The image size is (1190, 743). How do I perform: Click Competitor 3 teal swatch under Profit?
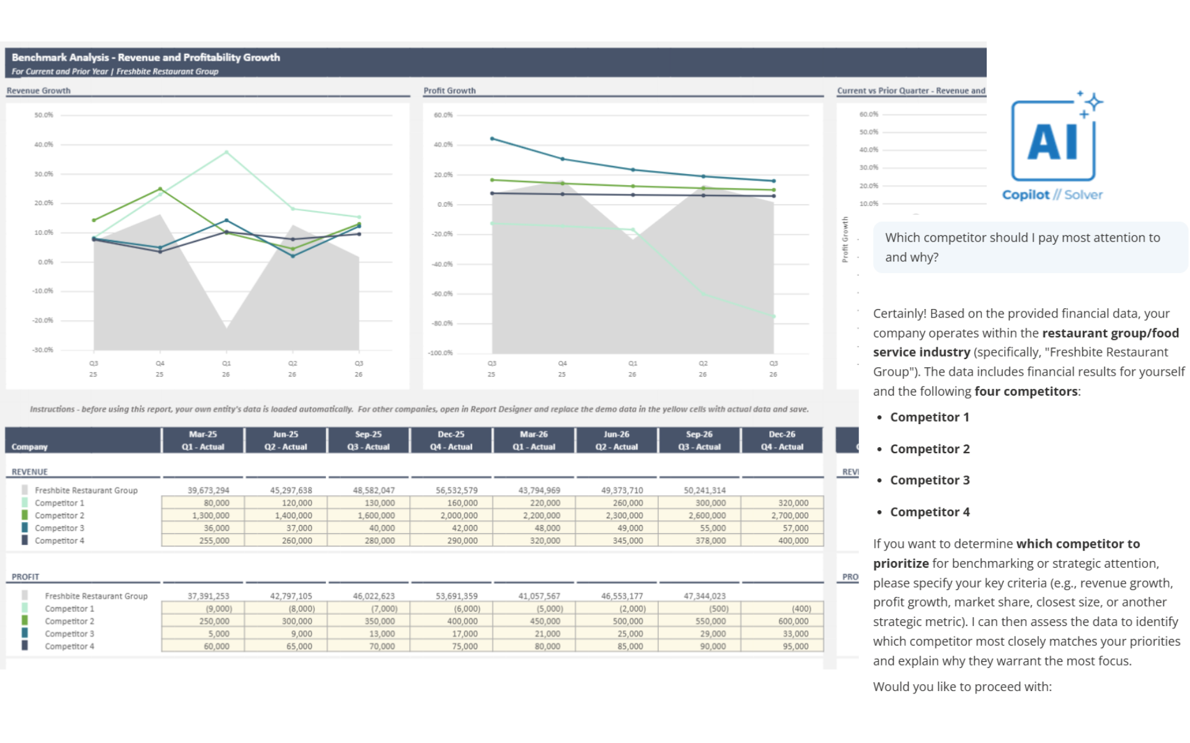coord(25,633)
